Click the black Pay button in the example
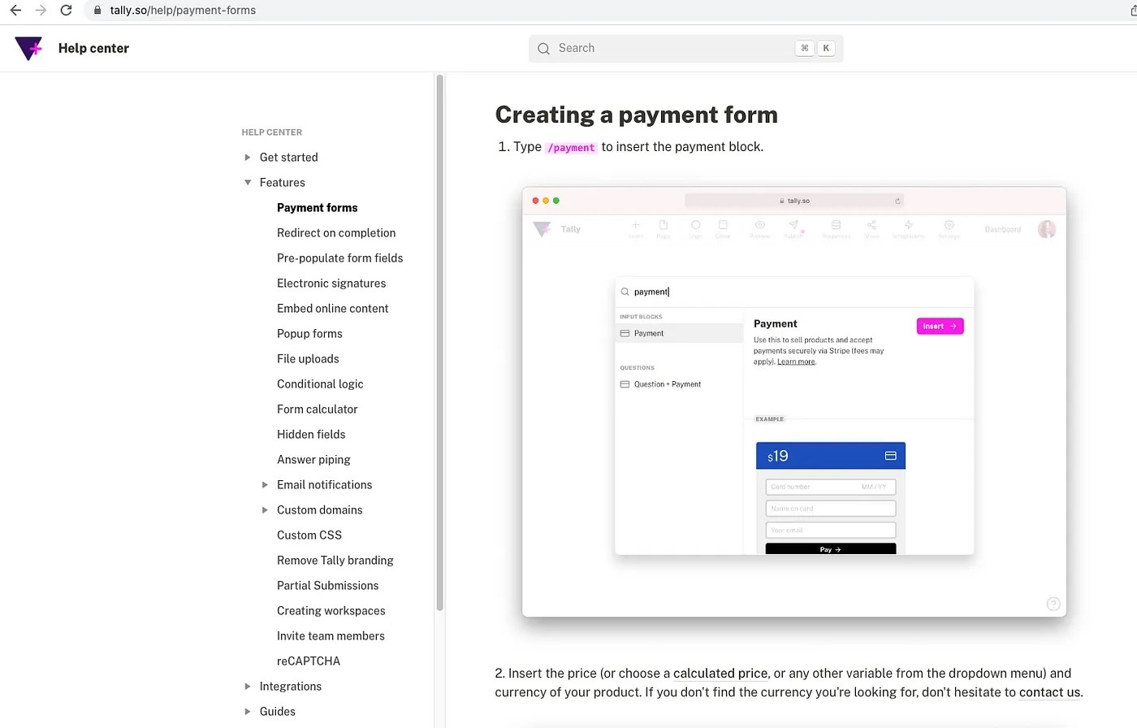Screen dimensions: 1137x728 [830, 549]
